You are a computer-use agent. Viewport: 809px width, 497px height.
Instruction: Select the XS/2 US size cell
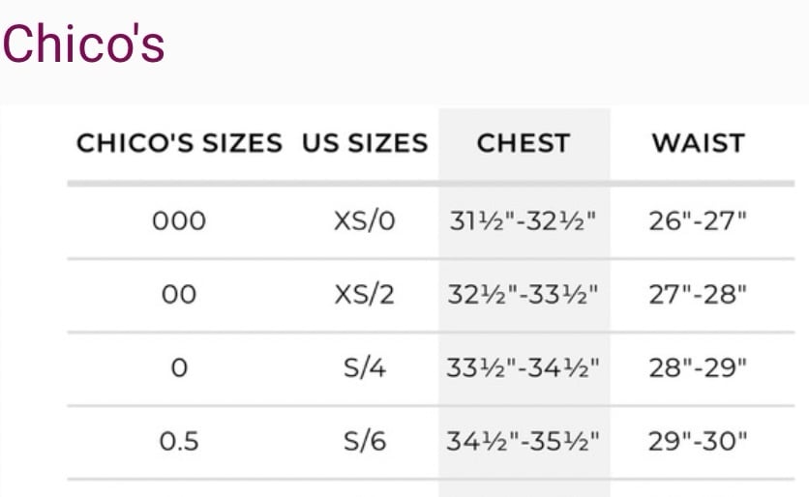(365, 294)
